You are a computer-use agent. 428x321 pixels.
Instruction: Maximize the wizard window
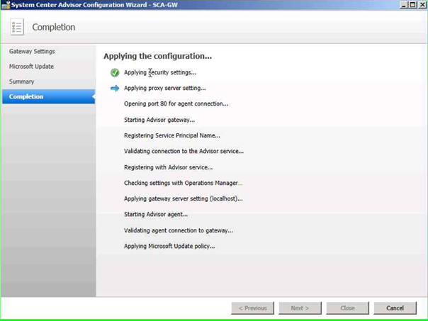click(412, 4)
